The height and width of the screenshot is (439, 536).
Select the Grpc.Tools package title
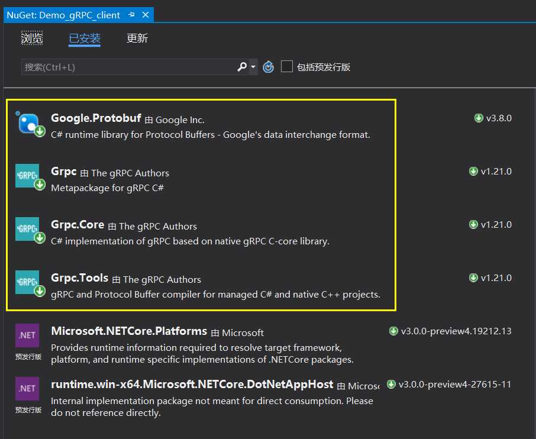pyautogui.click(x=80, y=278)
